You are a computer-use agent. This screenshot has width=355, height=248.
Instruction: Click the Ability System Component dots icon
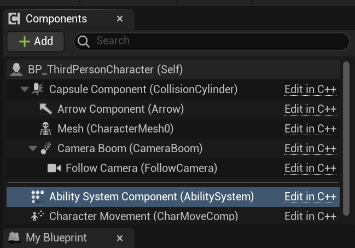click(38, 196)
